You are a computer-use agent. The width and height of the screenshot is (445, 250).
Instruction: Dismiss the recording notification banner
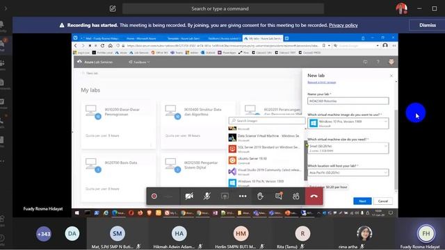(x=428, y=25)
